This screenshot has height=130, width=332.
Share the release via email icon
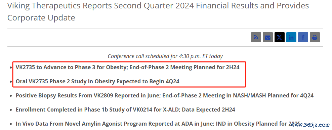pos(268,38)
